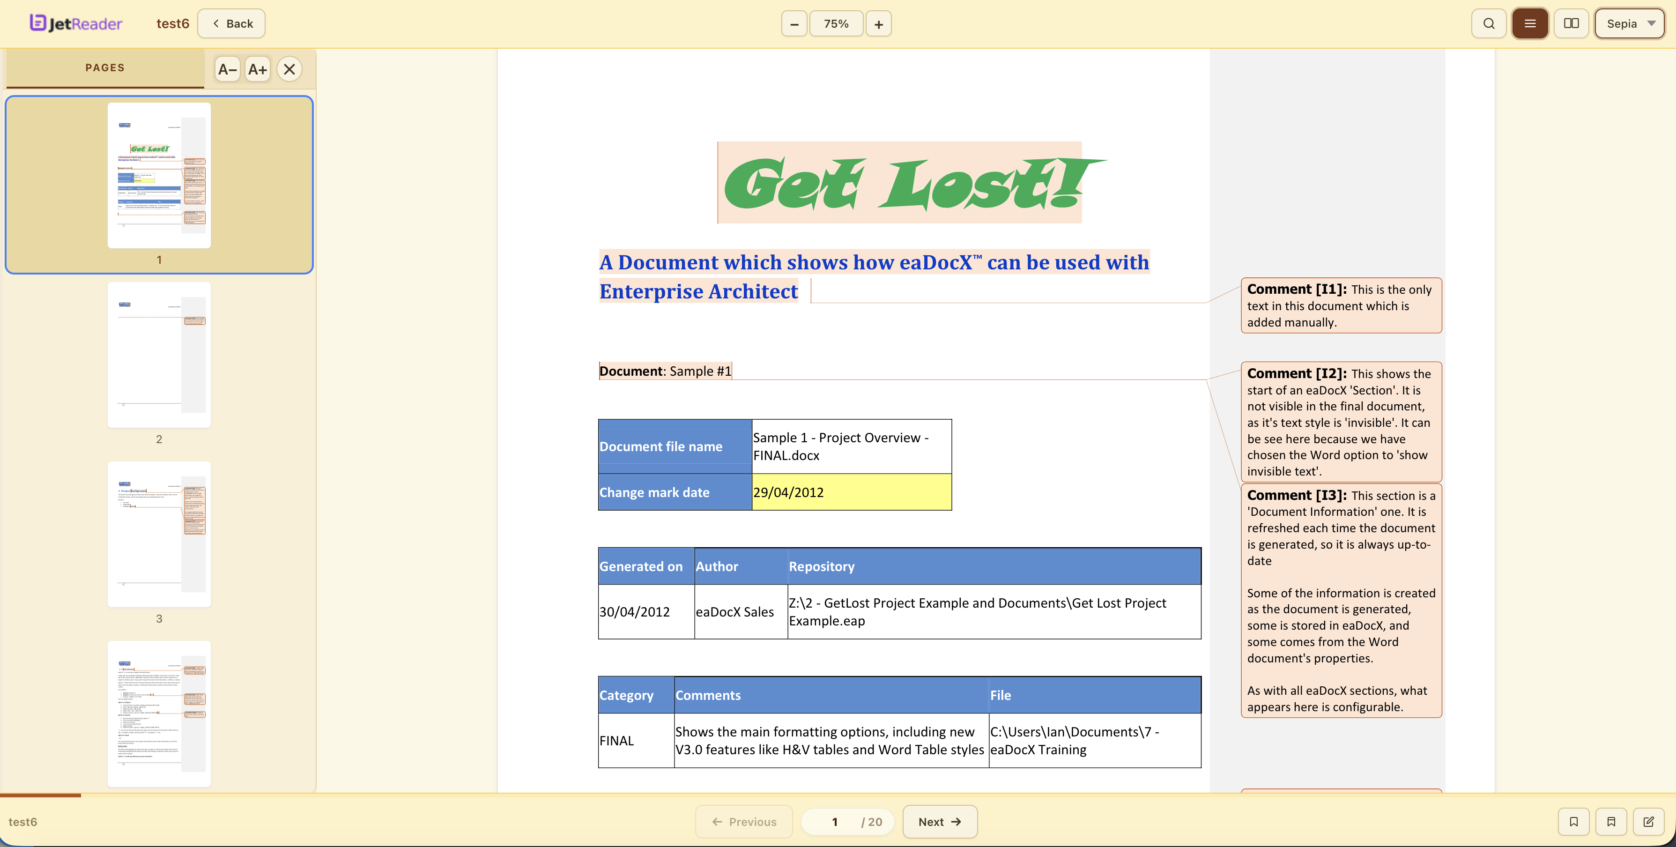Click the test6 label in footer
This screenshot has height=847, width=1676.
(23, 822)
